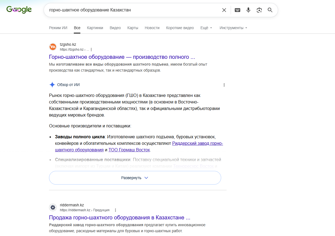Click bold text Заводы полного цикла
The image size is (335, 236).
tap(80, 137)
